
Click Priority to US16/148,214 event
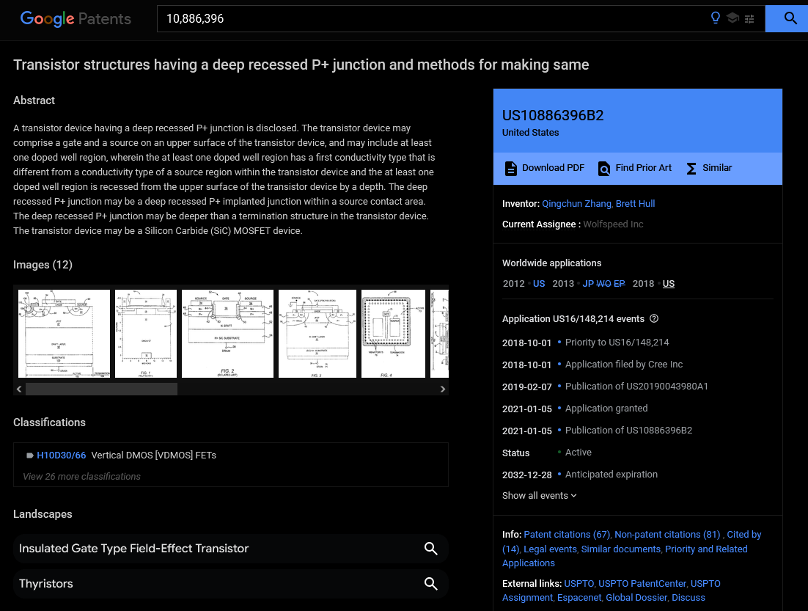pyautogui.click(x=617, y=343)
